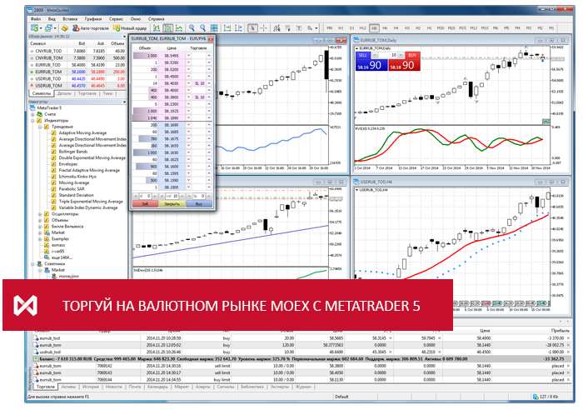Expand the Осцилляторы tree node
This screenshot has height=410, width=583.
click(x=40, y=214)
